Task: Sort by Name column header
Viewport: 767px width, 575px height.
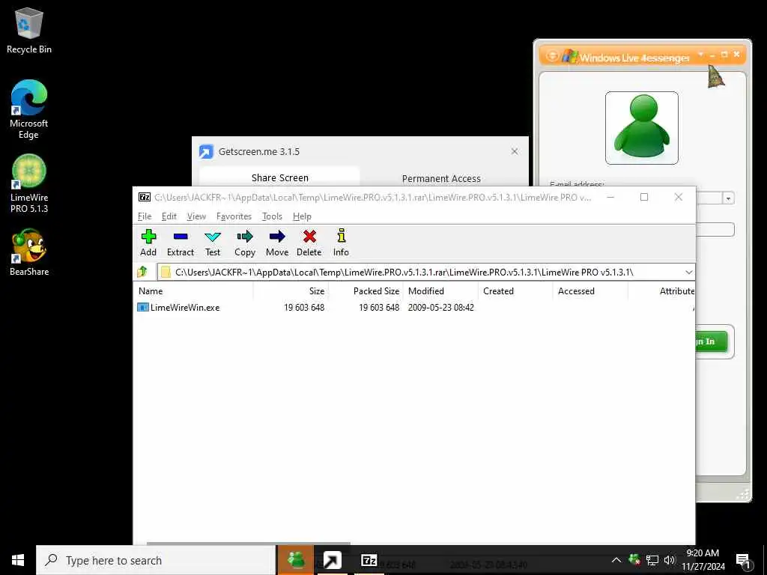Action: click(x=194, y=291)
